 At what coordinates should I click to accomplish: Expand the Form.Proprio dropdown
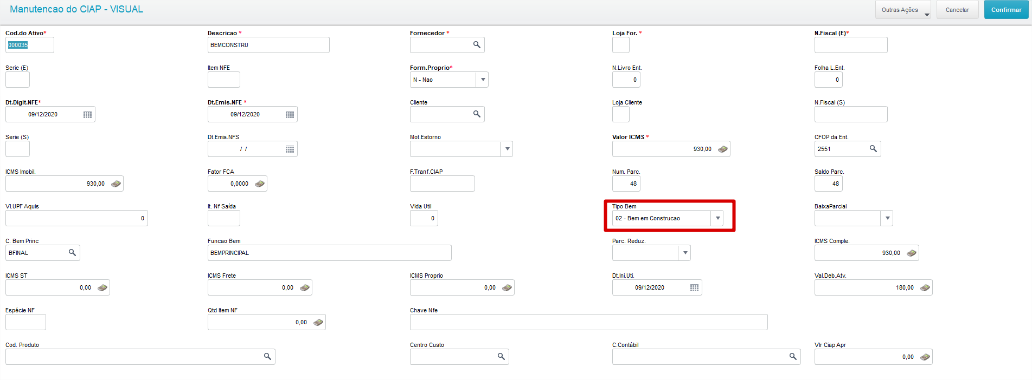(x=483, y=80)
